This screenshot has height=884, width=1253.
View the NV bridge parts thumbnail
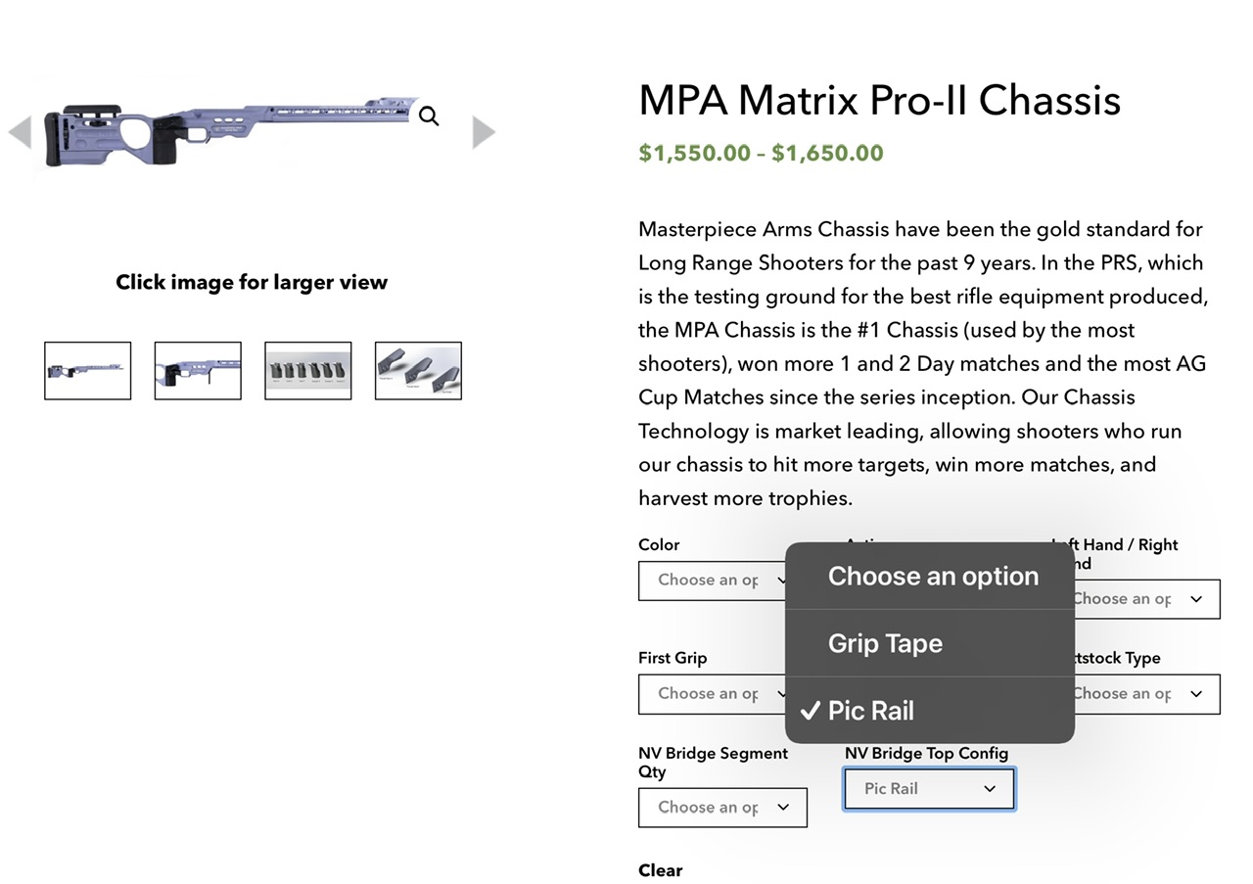tap(418, 371)
